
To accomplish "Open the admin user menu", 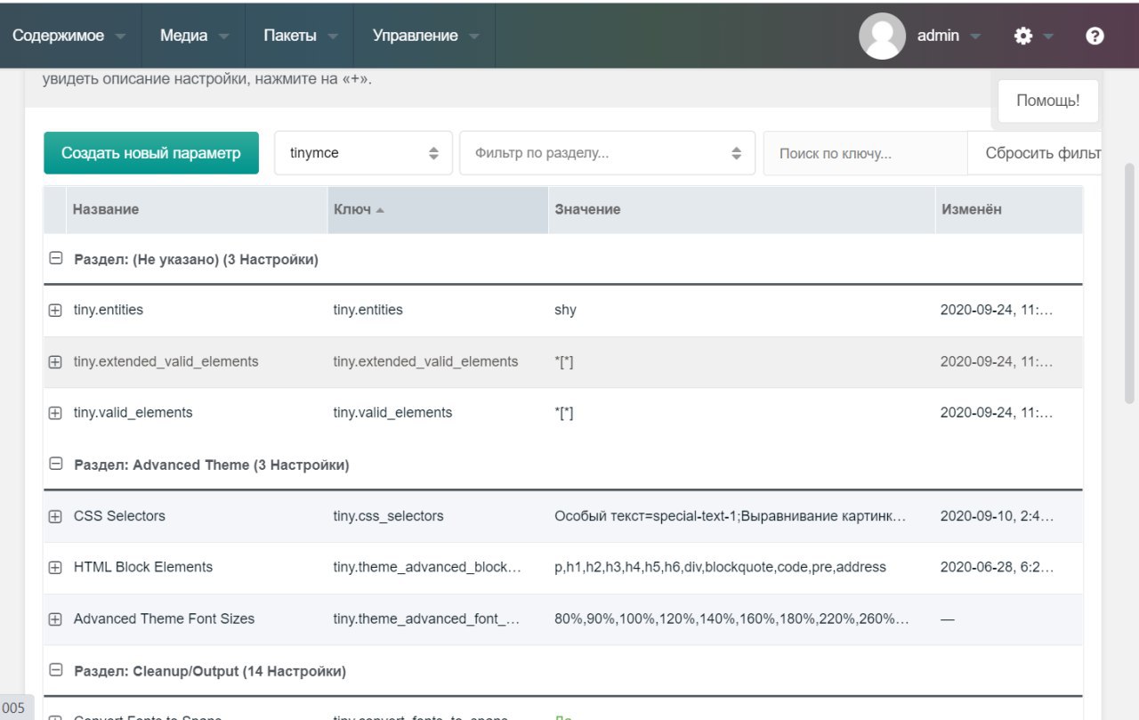I will pyautogui.click(x=949, y=36).
